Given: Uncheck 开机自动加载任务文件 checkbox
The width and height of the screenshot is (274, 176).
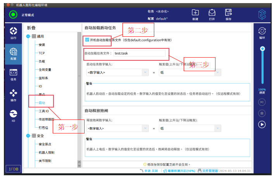Looking at the screenshot, I should pos(87,40).
